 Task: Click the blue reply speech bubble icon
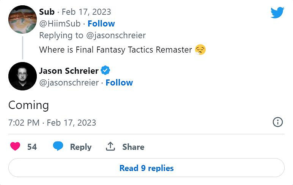coord(58,146)
